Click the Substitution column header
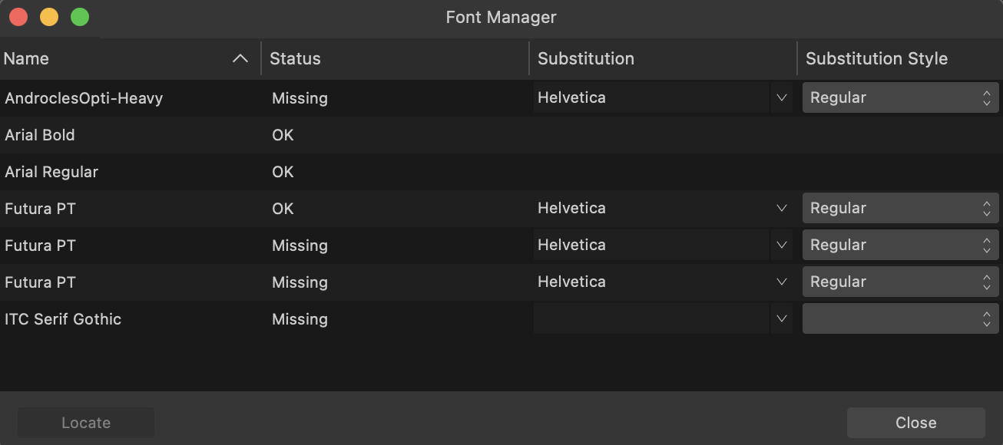This screenshot has height=445, width=1003. click(664, 58)
